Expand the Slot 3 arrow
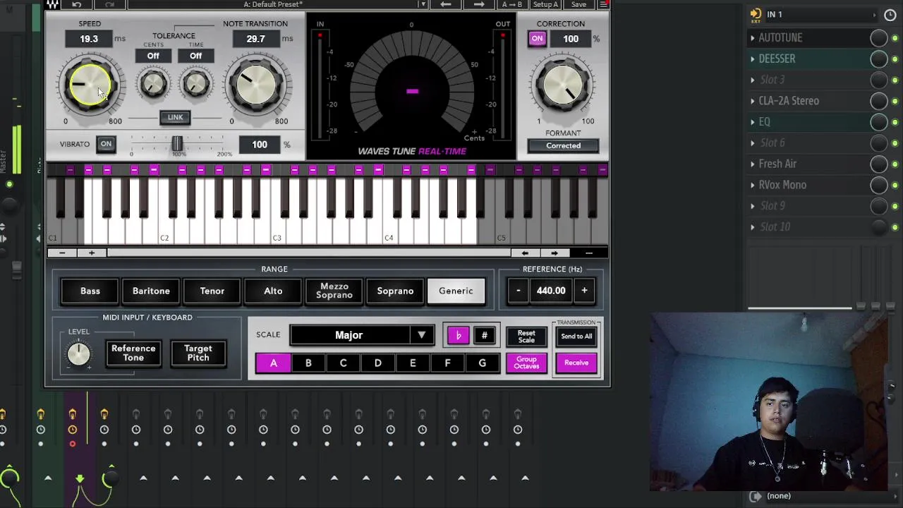The height and width of the screenshot is (508, 903). (x=753, y=80)
